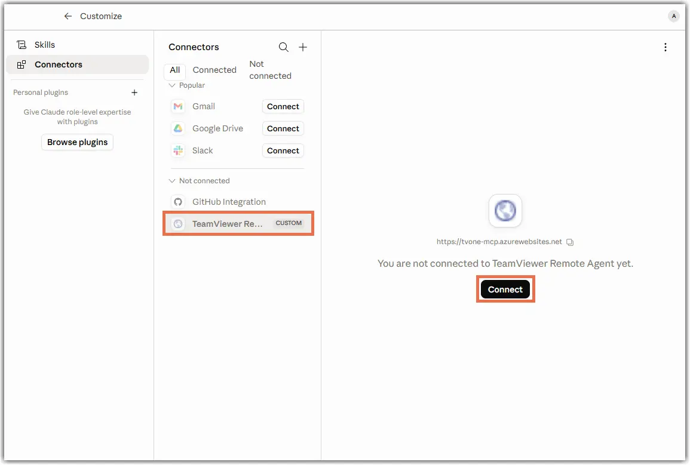690x465 pixels.
Task: Click the Skills sidebar icon
Action: [22, 45]
